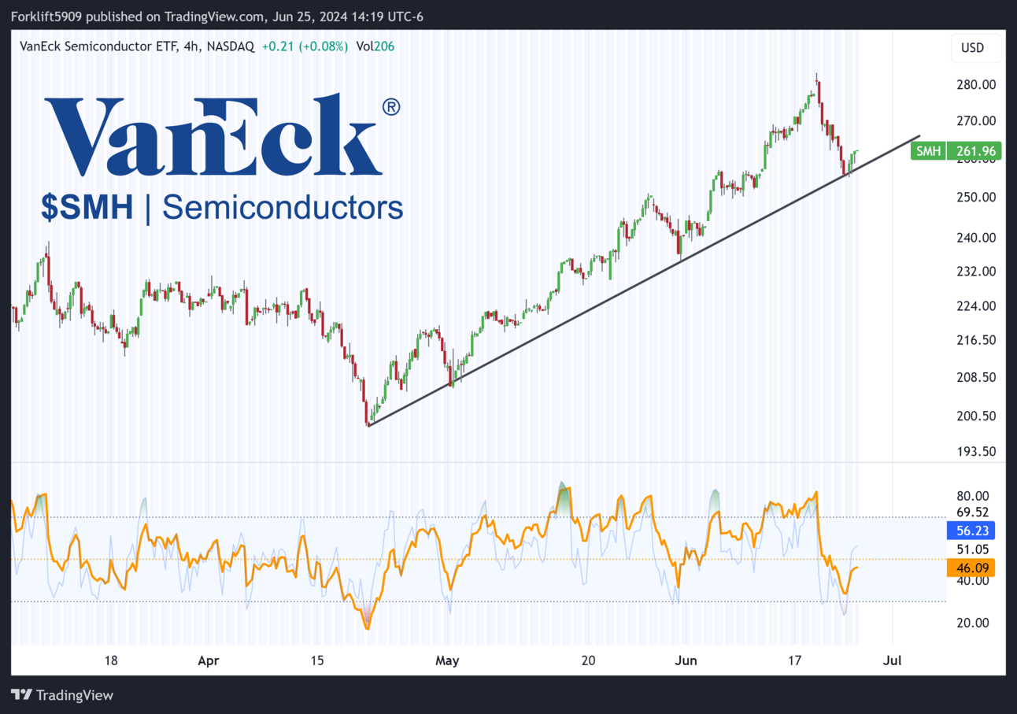Click the SMH price label 261.96
Viewport: 1017px width, 714px height.
(976, 151)
